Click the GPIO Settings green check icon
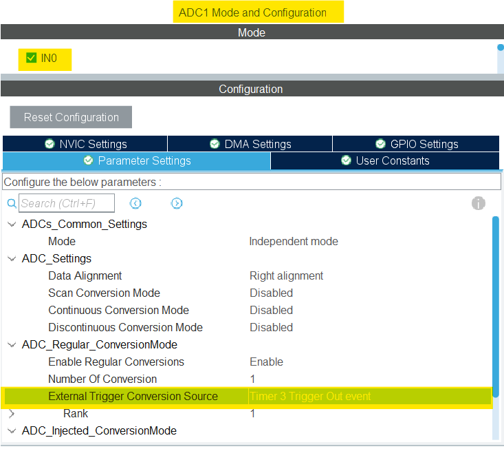Image resolution: width=504 pixels, height=449 pixels. point(380,144)
